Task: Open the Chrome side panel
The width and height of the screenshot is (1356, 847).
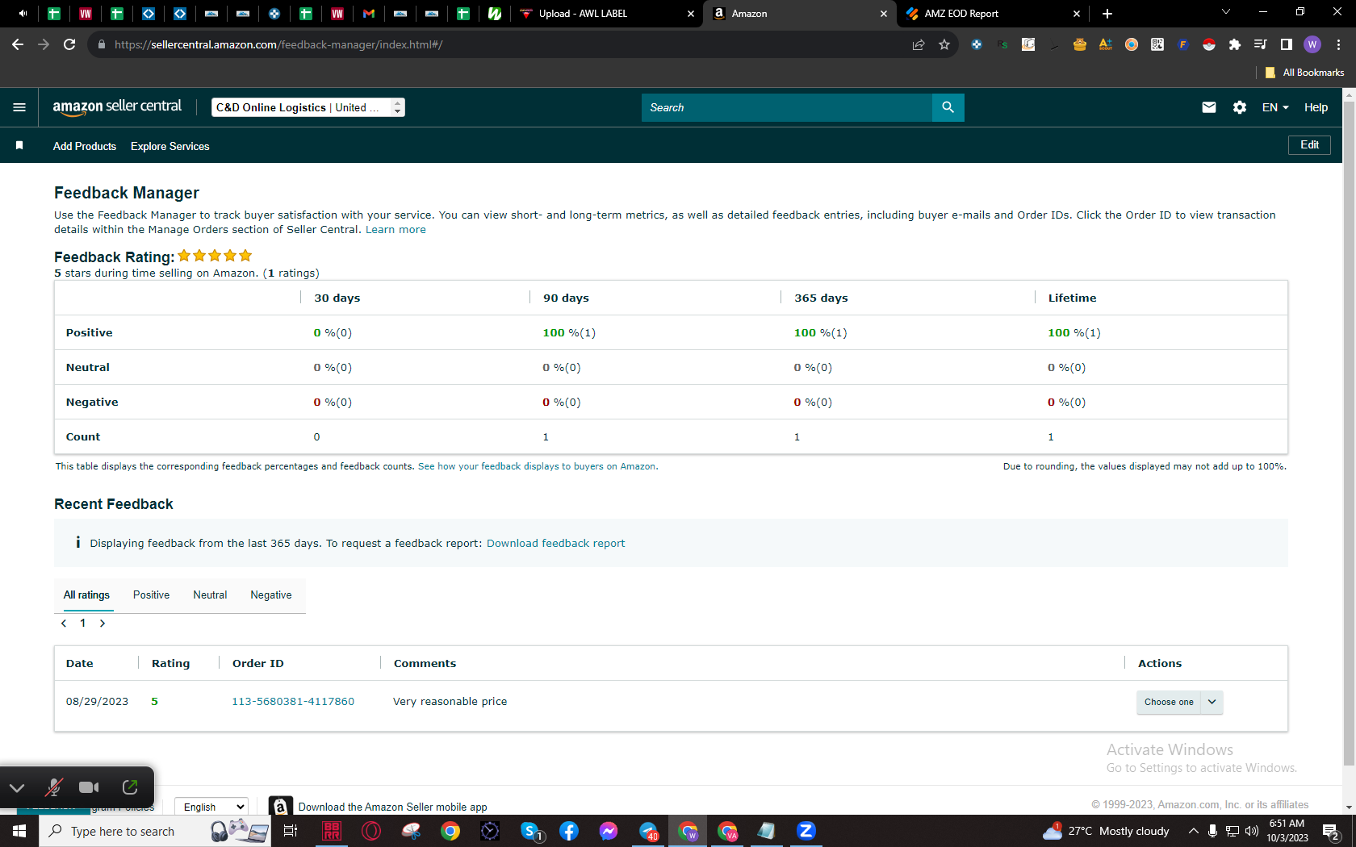Action: pyautogui.click(x=1287, y=44)
